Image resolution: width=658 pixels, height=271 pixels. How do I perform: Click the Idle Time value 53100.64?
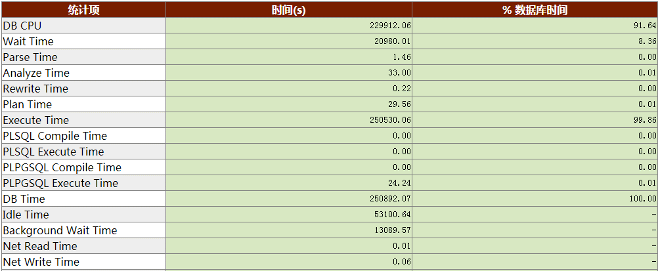393,215
